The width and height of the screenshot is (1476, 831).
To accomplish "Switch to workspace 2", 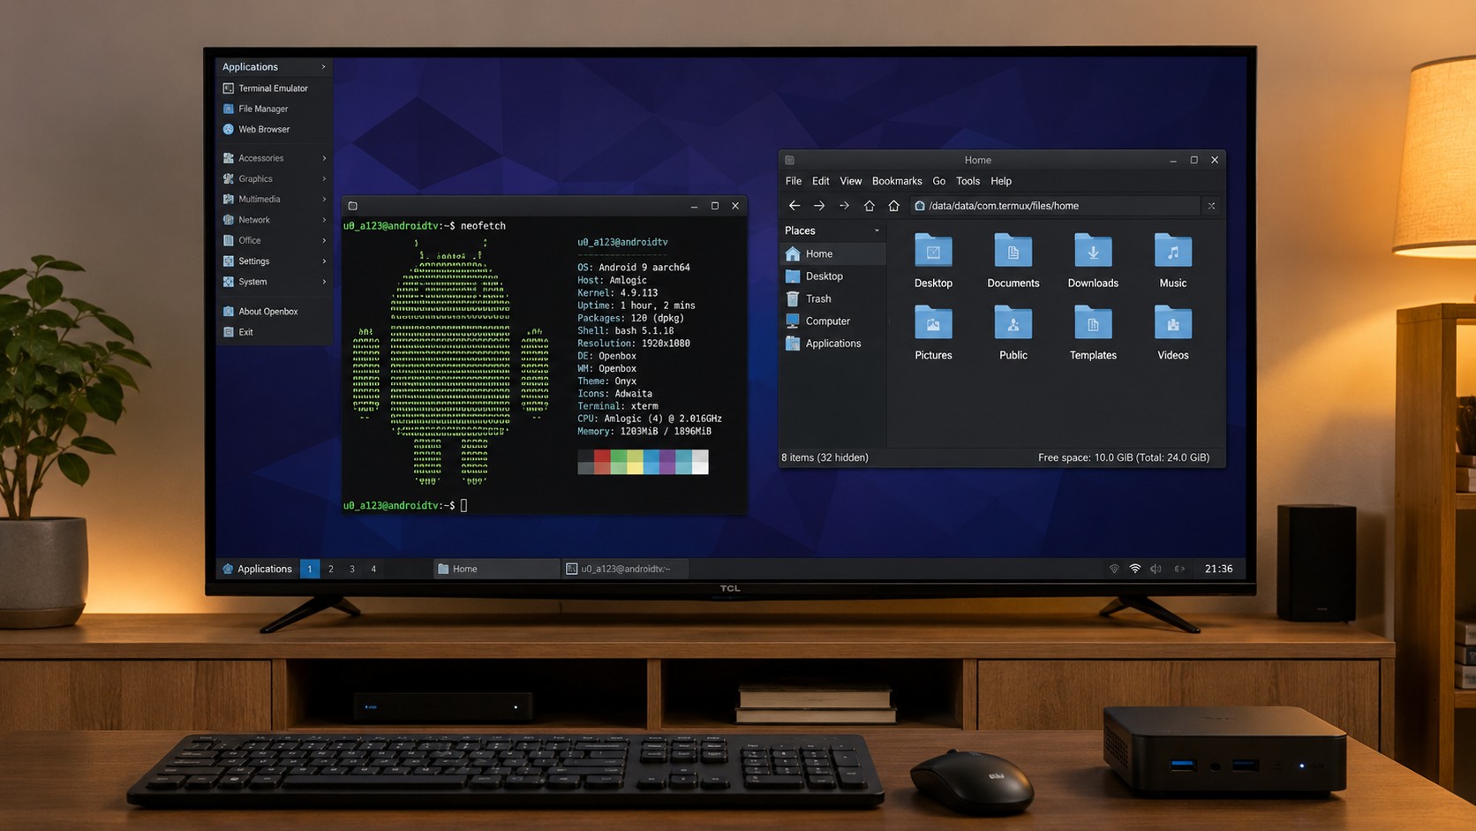I will point(331,569).
